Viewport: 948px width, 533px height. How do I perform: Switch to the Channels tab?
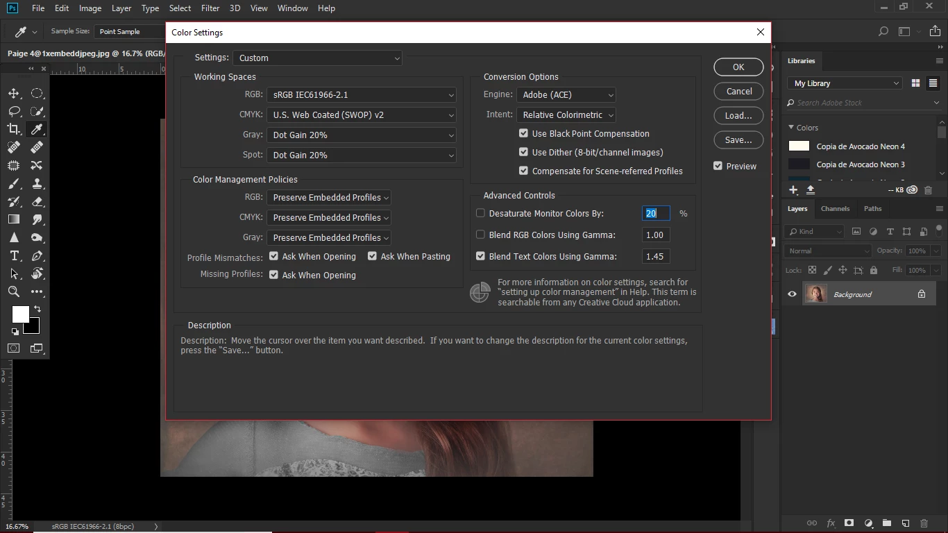pos(835,208)
